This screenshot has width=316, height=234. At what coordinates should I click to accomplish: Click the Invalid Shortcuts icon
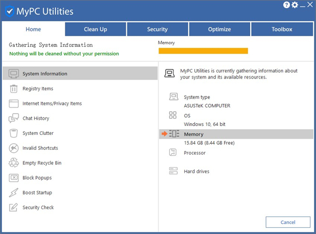(14, 148)
